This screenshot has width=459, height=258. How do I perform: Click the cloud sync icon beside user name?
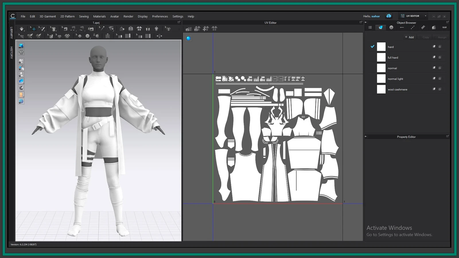[389, 16]
